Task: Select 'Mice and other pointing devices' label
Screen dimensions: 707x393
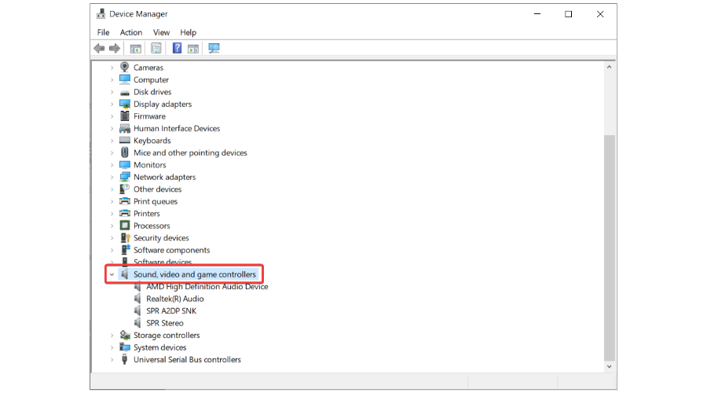Action: 190,152
